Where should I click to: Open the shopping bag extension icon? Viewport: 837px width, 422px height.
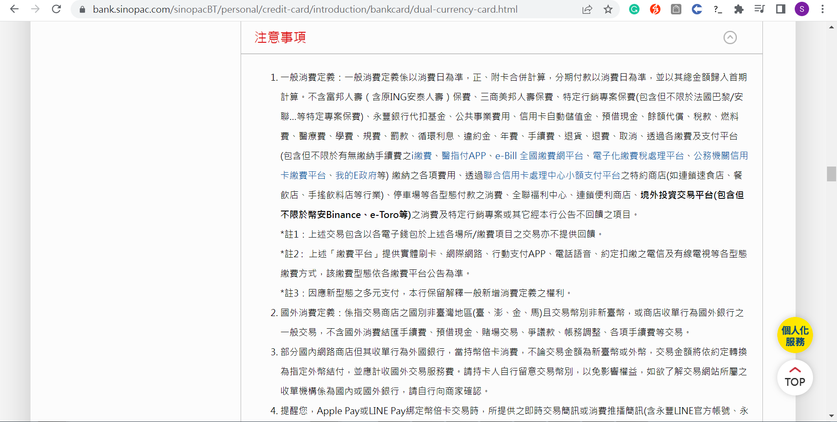676,9
